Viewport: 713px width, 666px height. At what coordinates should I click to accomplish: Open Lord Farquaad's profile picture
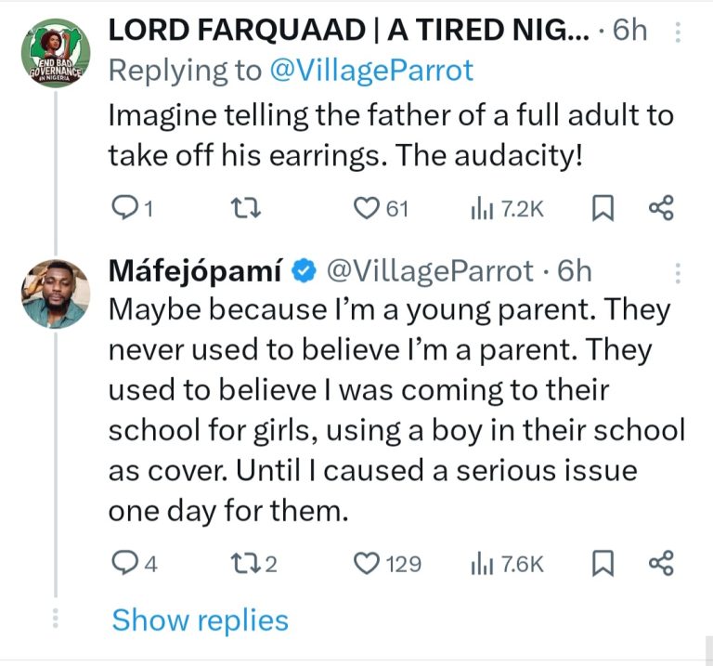[x=56, y=59]
